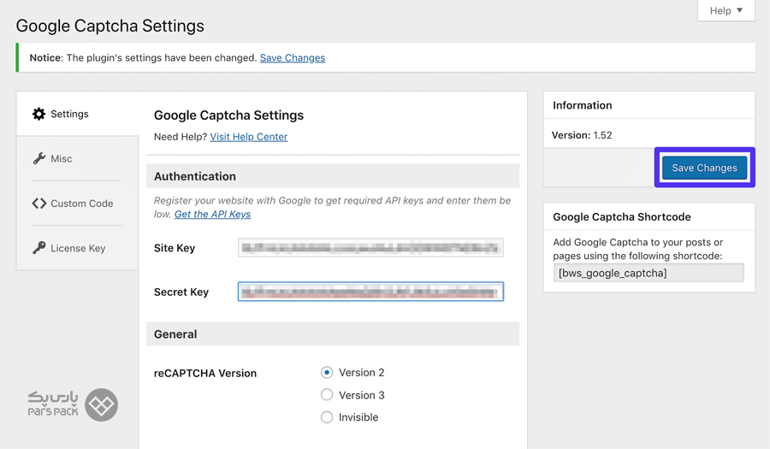Expand the Help dropdown
The height and width of the screenshot is (449, 770).
726,10
